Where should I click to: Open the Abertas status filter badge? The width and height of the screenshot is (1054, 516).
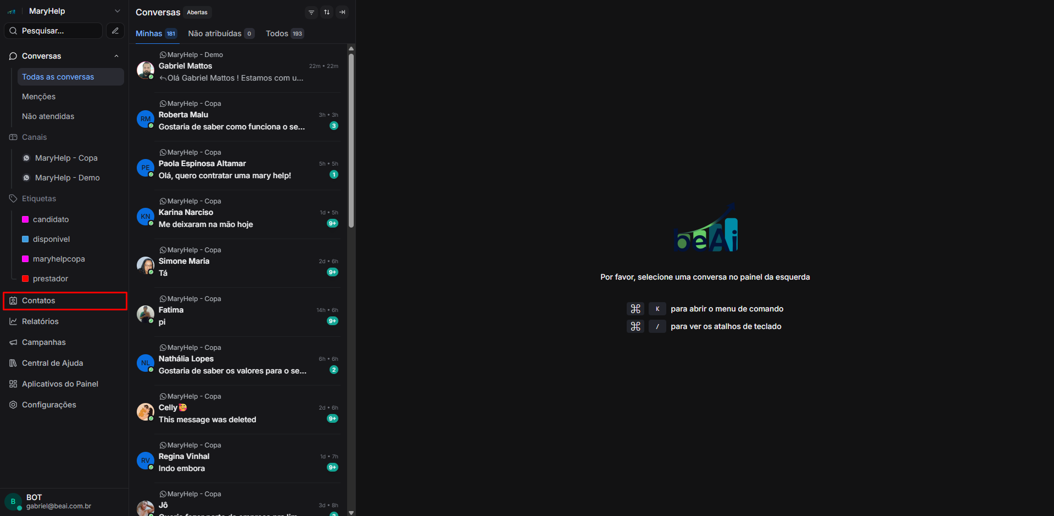197,12
